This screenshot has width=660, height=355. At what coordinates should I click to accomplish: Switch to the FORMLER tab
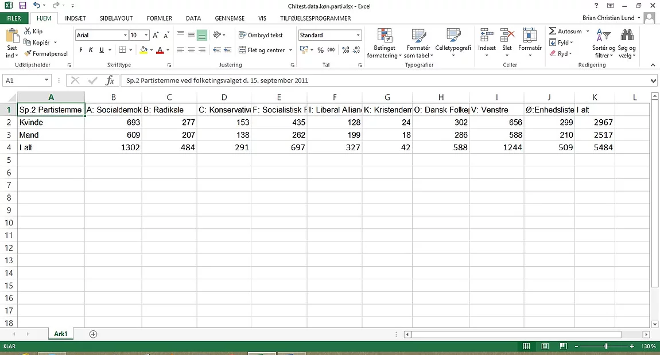point(160,18)
